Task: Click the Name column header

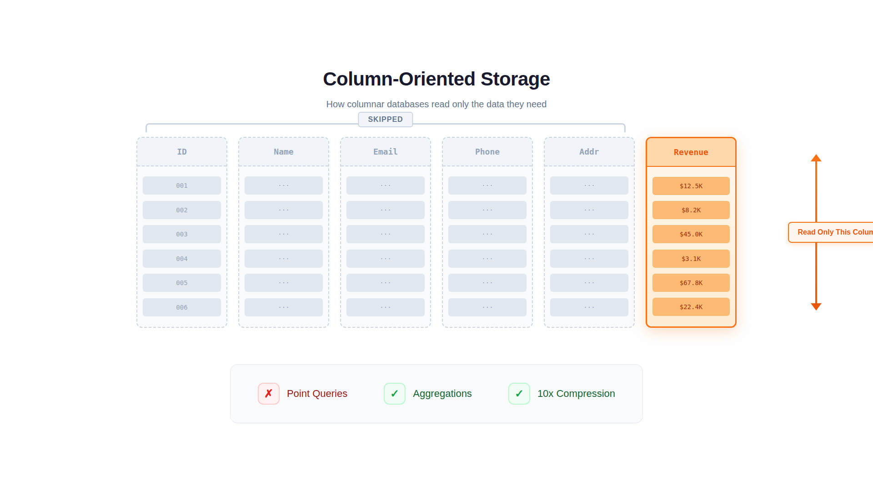Action: (x=284, y=152)
